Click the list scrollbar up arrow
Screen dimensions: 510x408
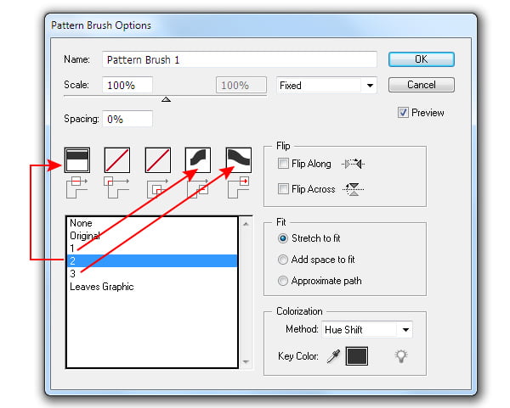pyautogui.click(x=246, y=224)
